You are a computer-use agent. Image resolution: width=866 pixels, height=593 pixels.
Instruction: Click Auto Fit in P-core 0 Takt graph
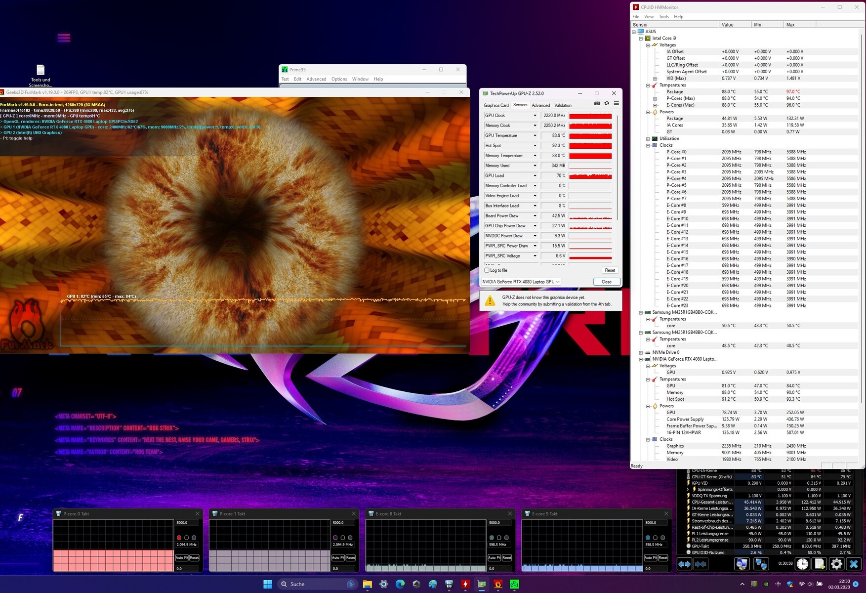point(182,557)
